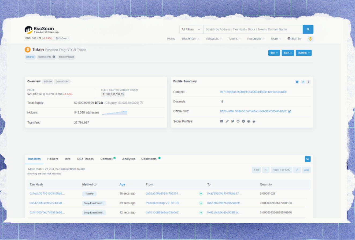
Task: Switch to the Holders tab
Action: 53,159
